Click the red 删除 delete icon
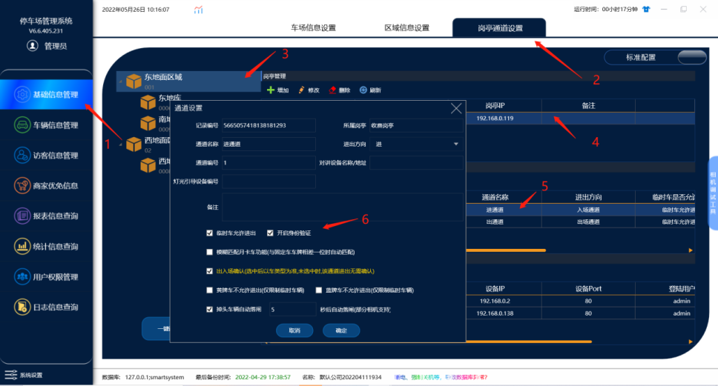718x386 pixels. coord(332,90)
